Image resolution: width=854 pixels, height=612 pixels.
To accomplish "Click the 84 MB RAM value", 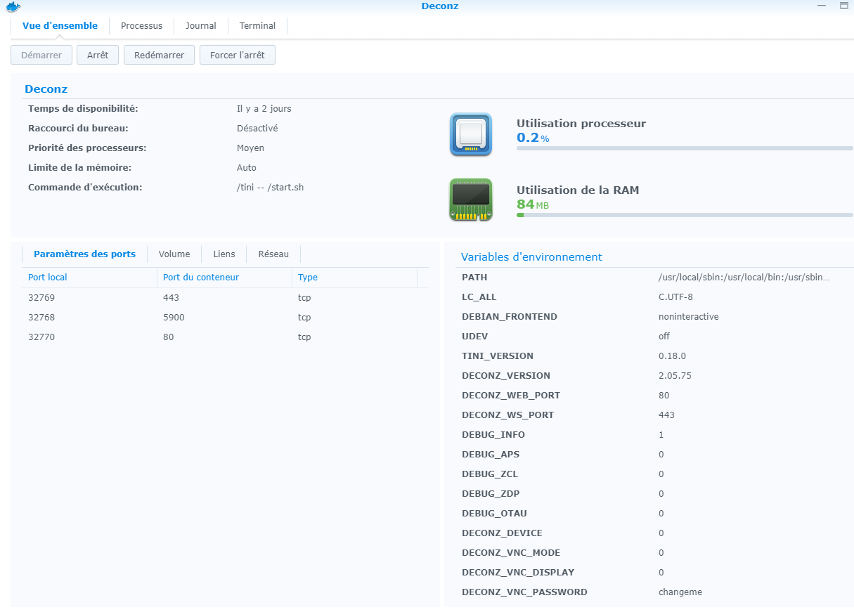I will [533, 204].
